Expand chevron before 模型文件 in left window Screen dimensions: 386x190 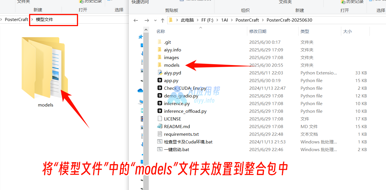tap(32, 20)
